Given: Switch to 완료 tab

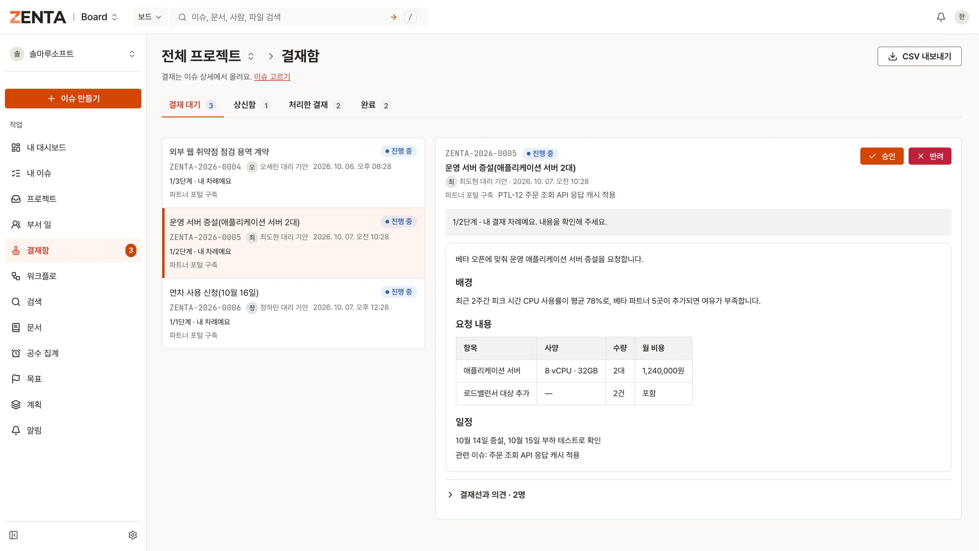Looking at the screenshot, I should (376, 105).
